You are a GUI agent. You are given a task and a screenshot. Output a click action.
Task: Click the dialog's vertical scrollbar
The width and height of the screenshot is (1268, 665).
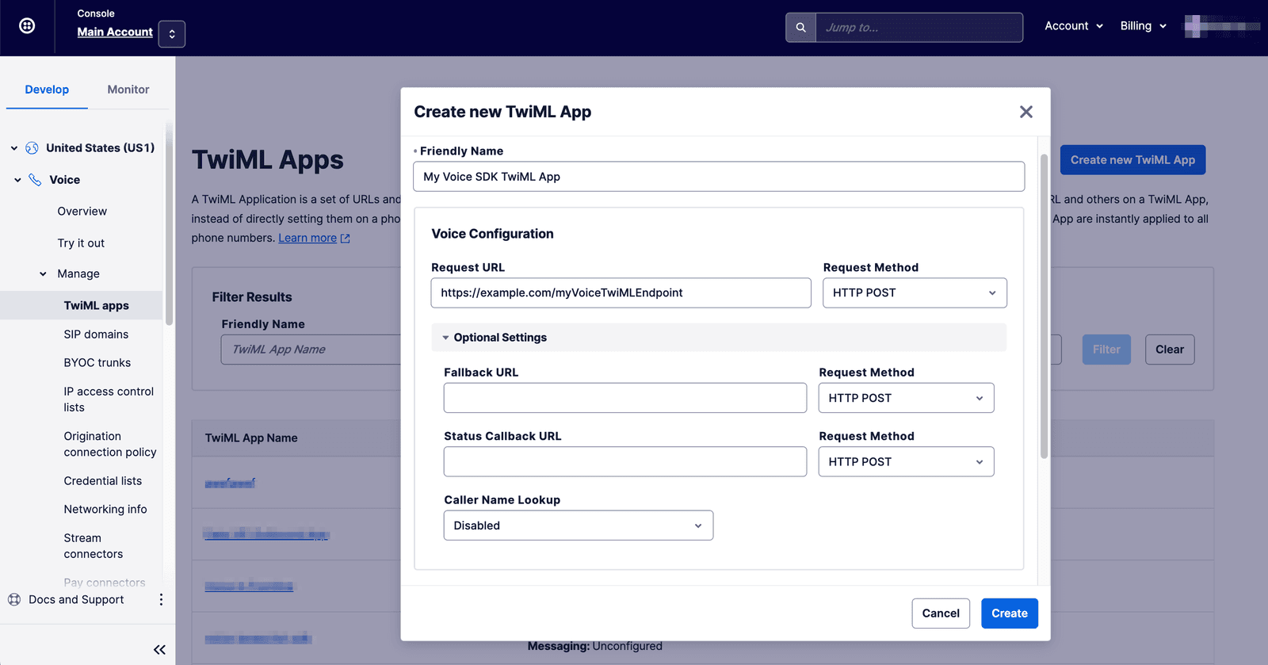(x=1044, y=305)
